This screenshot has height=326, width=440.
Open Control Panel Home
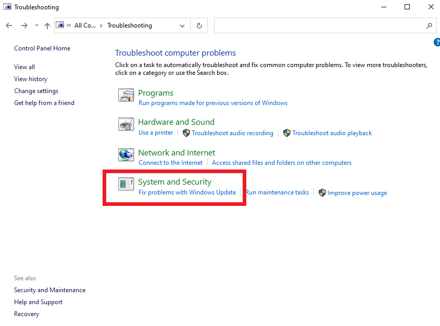42,48
